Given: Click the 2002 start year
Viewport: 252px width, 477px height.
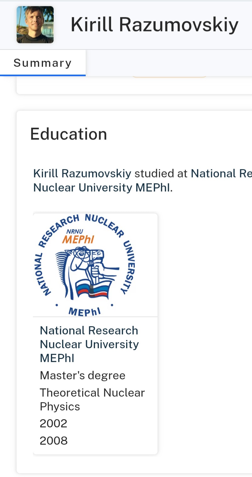Looking at the screenshot, I should coord(53,424).
